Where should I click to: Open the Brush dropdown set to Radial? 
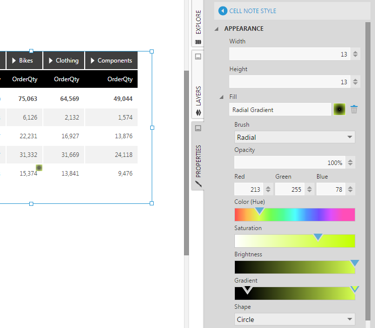(x=294, y=137)
